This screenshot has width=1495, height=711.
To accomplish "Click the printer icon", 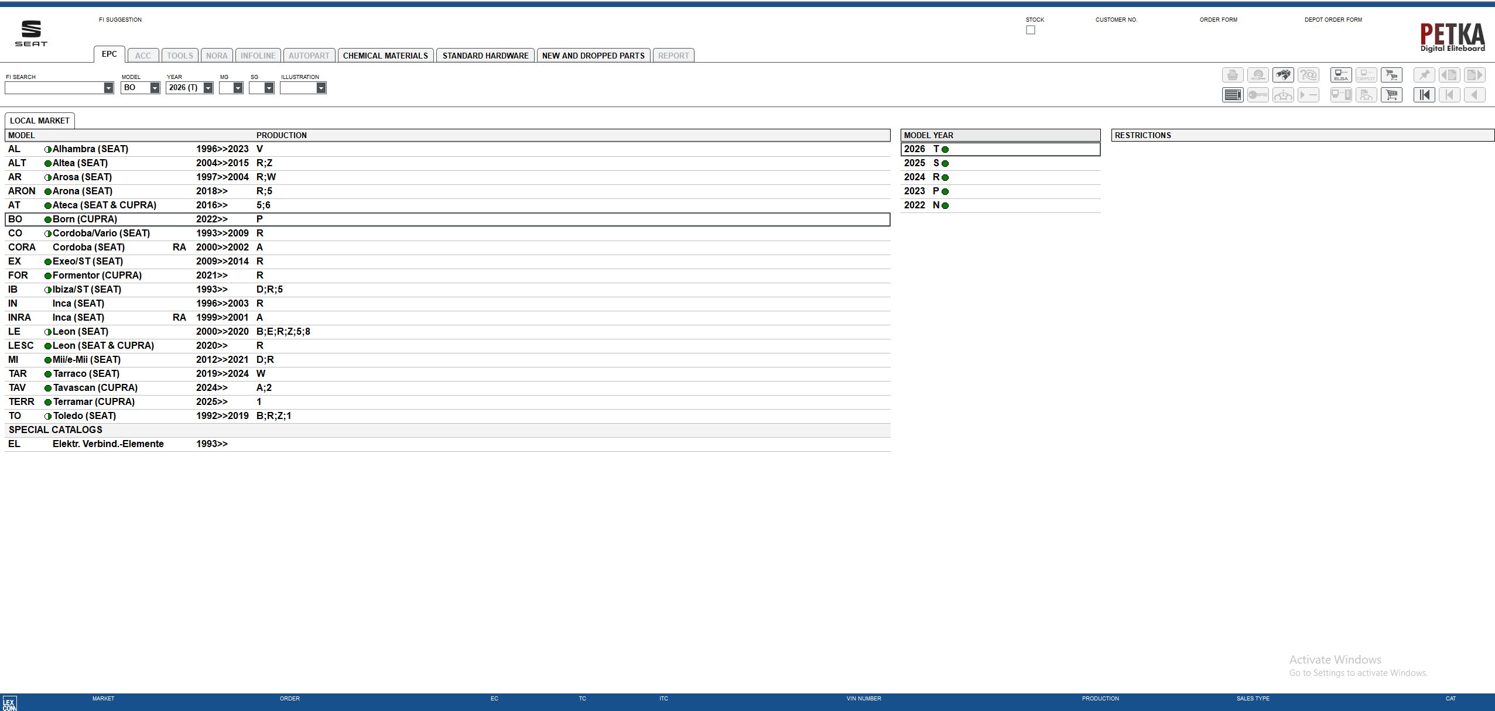I will coord(1232,75).
